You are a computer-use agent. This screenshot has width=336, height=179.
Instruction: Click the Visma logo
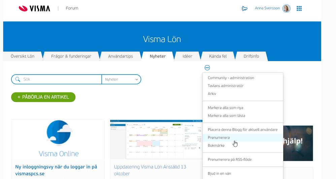click(34, 8)
